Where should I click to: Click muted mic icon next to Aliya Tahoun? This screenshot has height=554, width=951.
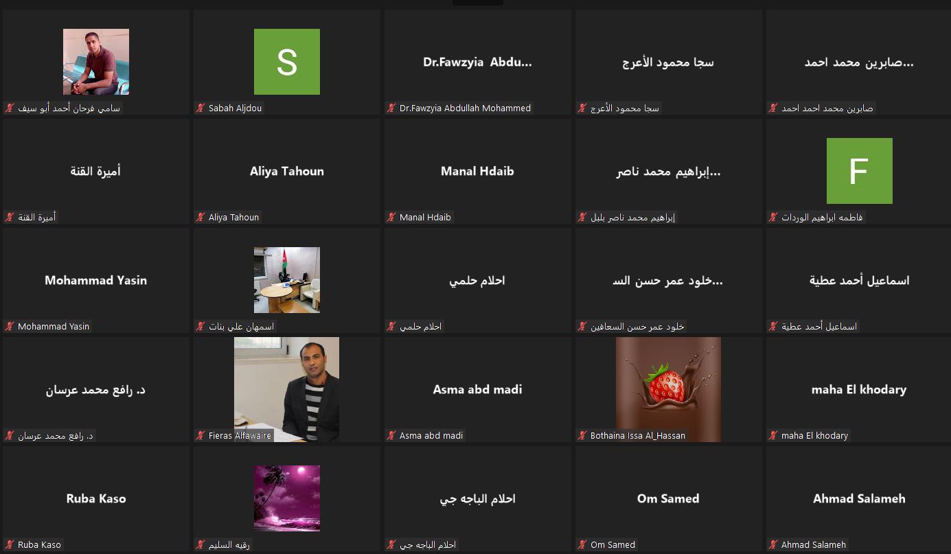pyautogui.click(x=200, y=217)
